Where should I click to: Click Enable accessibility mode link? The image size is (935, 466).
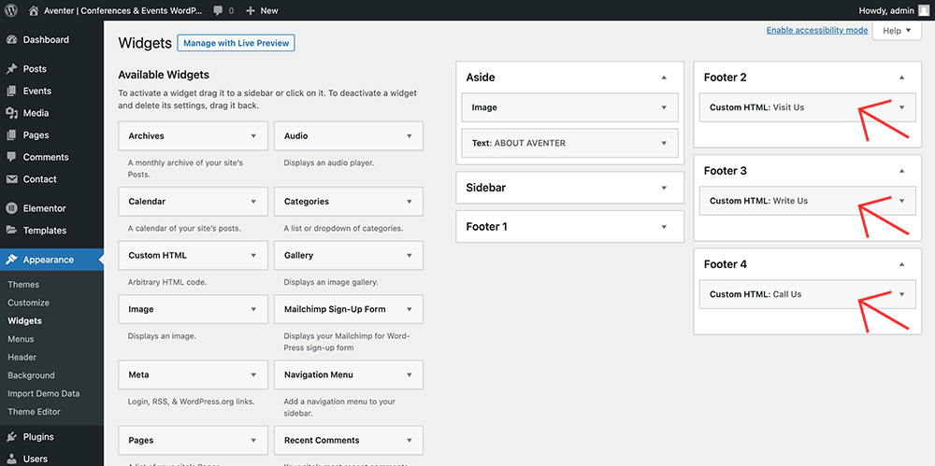click(816, 31)
